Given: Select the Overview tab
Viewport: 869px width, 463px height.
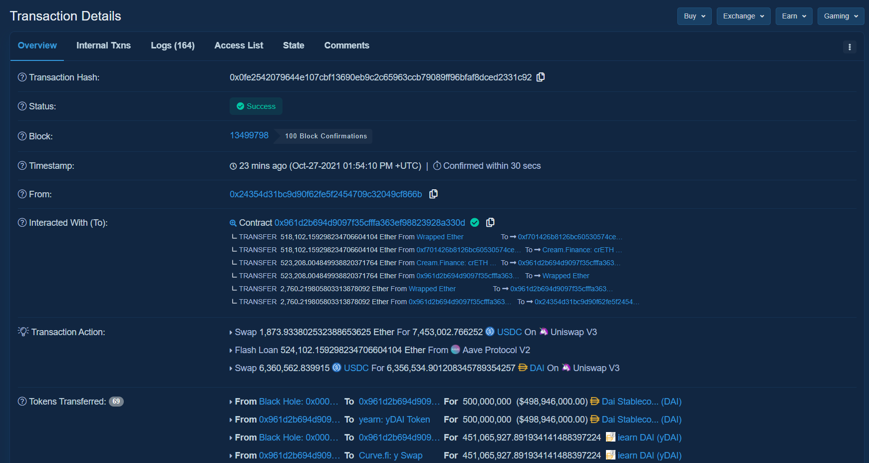Looking at the screenshot, I should coord(37,45).
